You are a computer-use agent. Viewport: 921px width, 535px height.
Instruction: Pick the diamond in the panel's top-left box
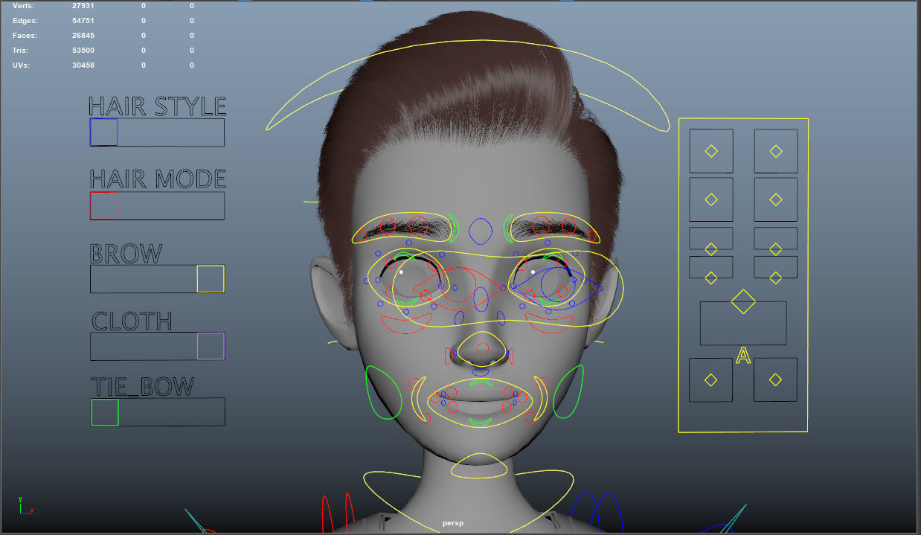point(711,151)
